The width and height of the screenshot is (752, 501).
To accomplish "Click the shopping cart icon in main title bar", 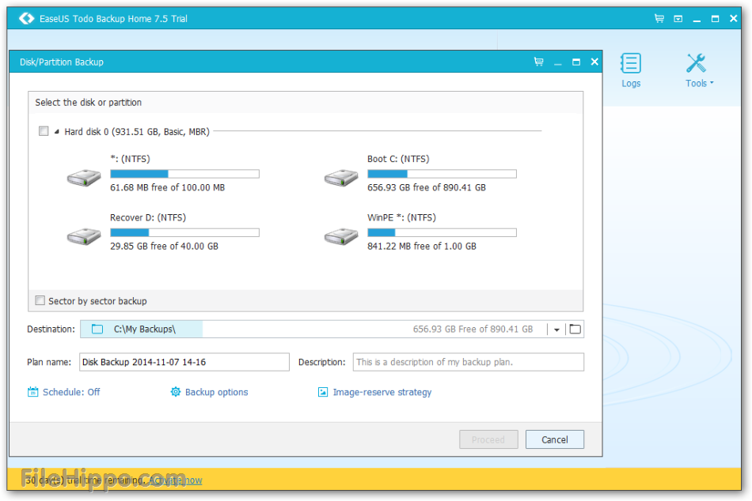I will [659, 19].
